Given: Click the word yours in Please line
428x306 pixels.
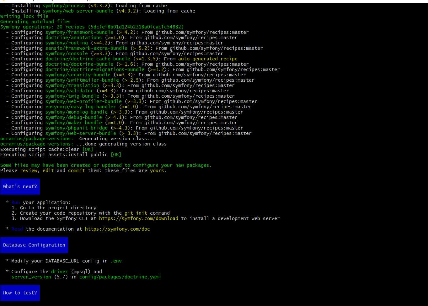Looking at the screenshot, I should [157, 171].
